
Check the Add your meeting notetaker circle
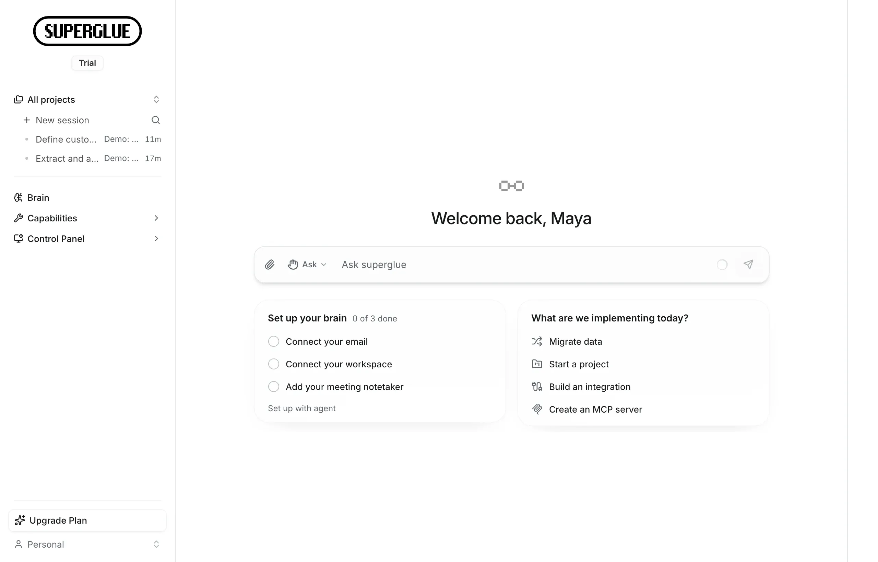click(x=274, y=387)
